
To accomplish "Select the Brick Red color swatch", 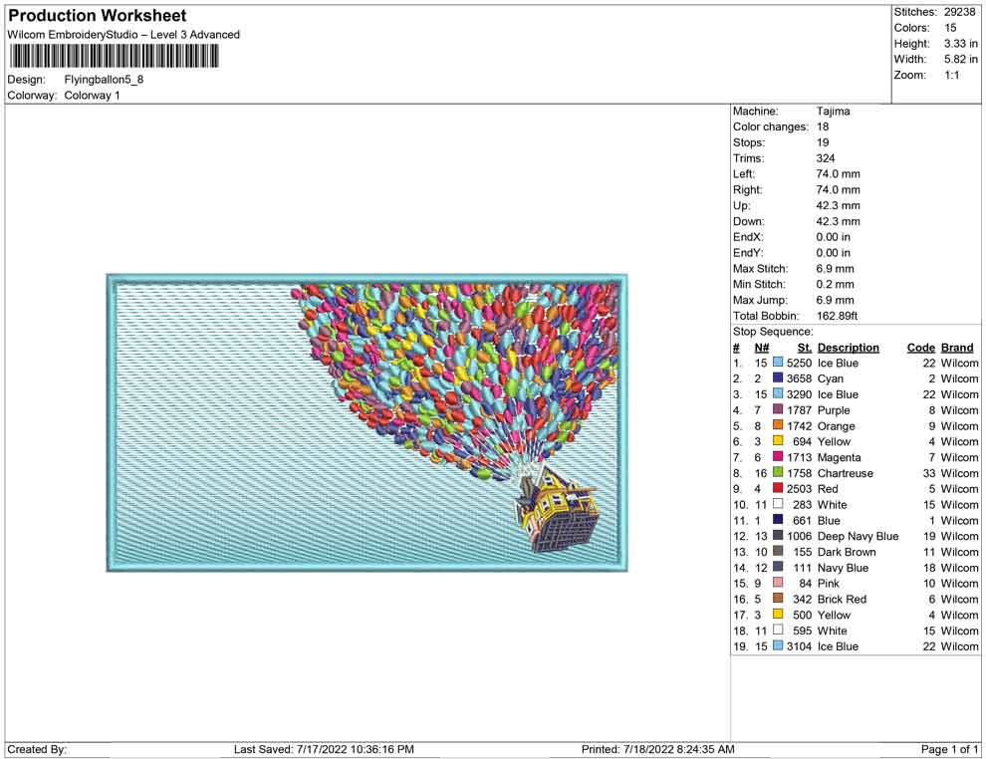I will 778,598.
